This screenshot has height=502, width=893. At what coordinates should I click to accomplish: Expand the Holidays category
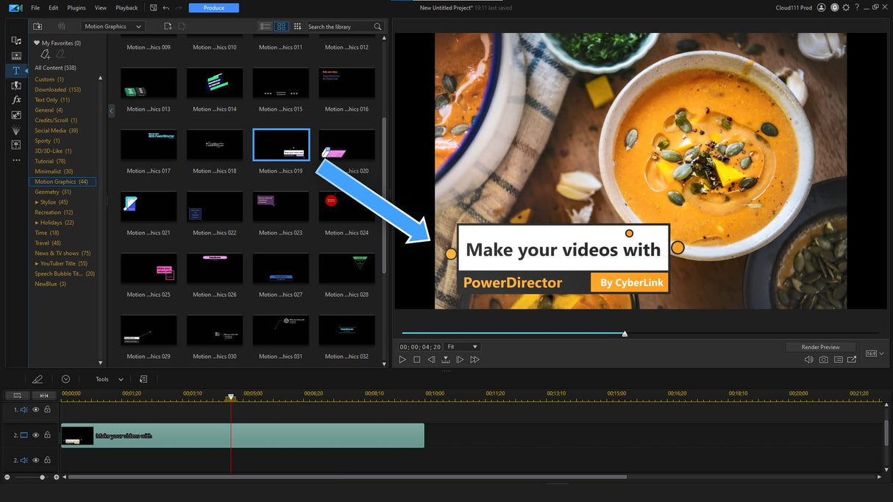(x=37, y=223)
